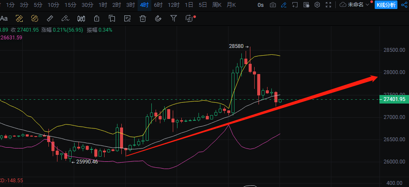Click the 26000.00 price axis label
The image size is (409, 187).
tap(394, 162)
